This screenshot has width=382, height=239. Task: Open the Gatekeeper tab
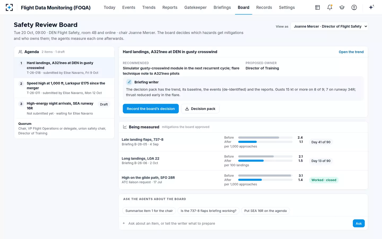[x=196, y=7]
